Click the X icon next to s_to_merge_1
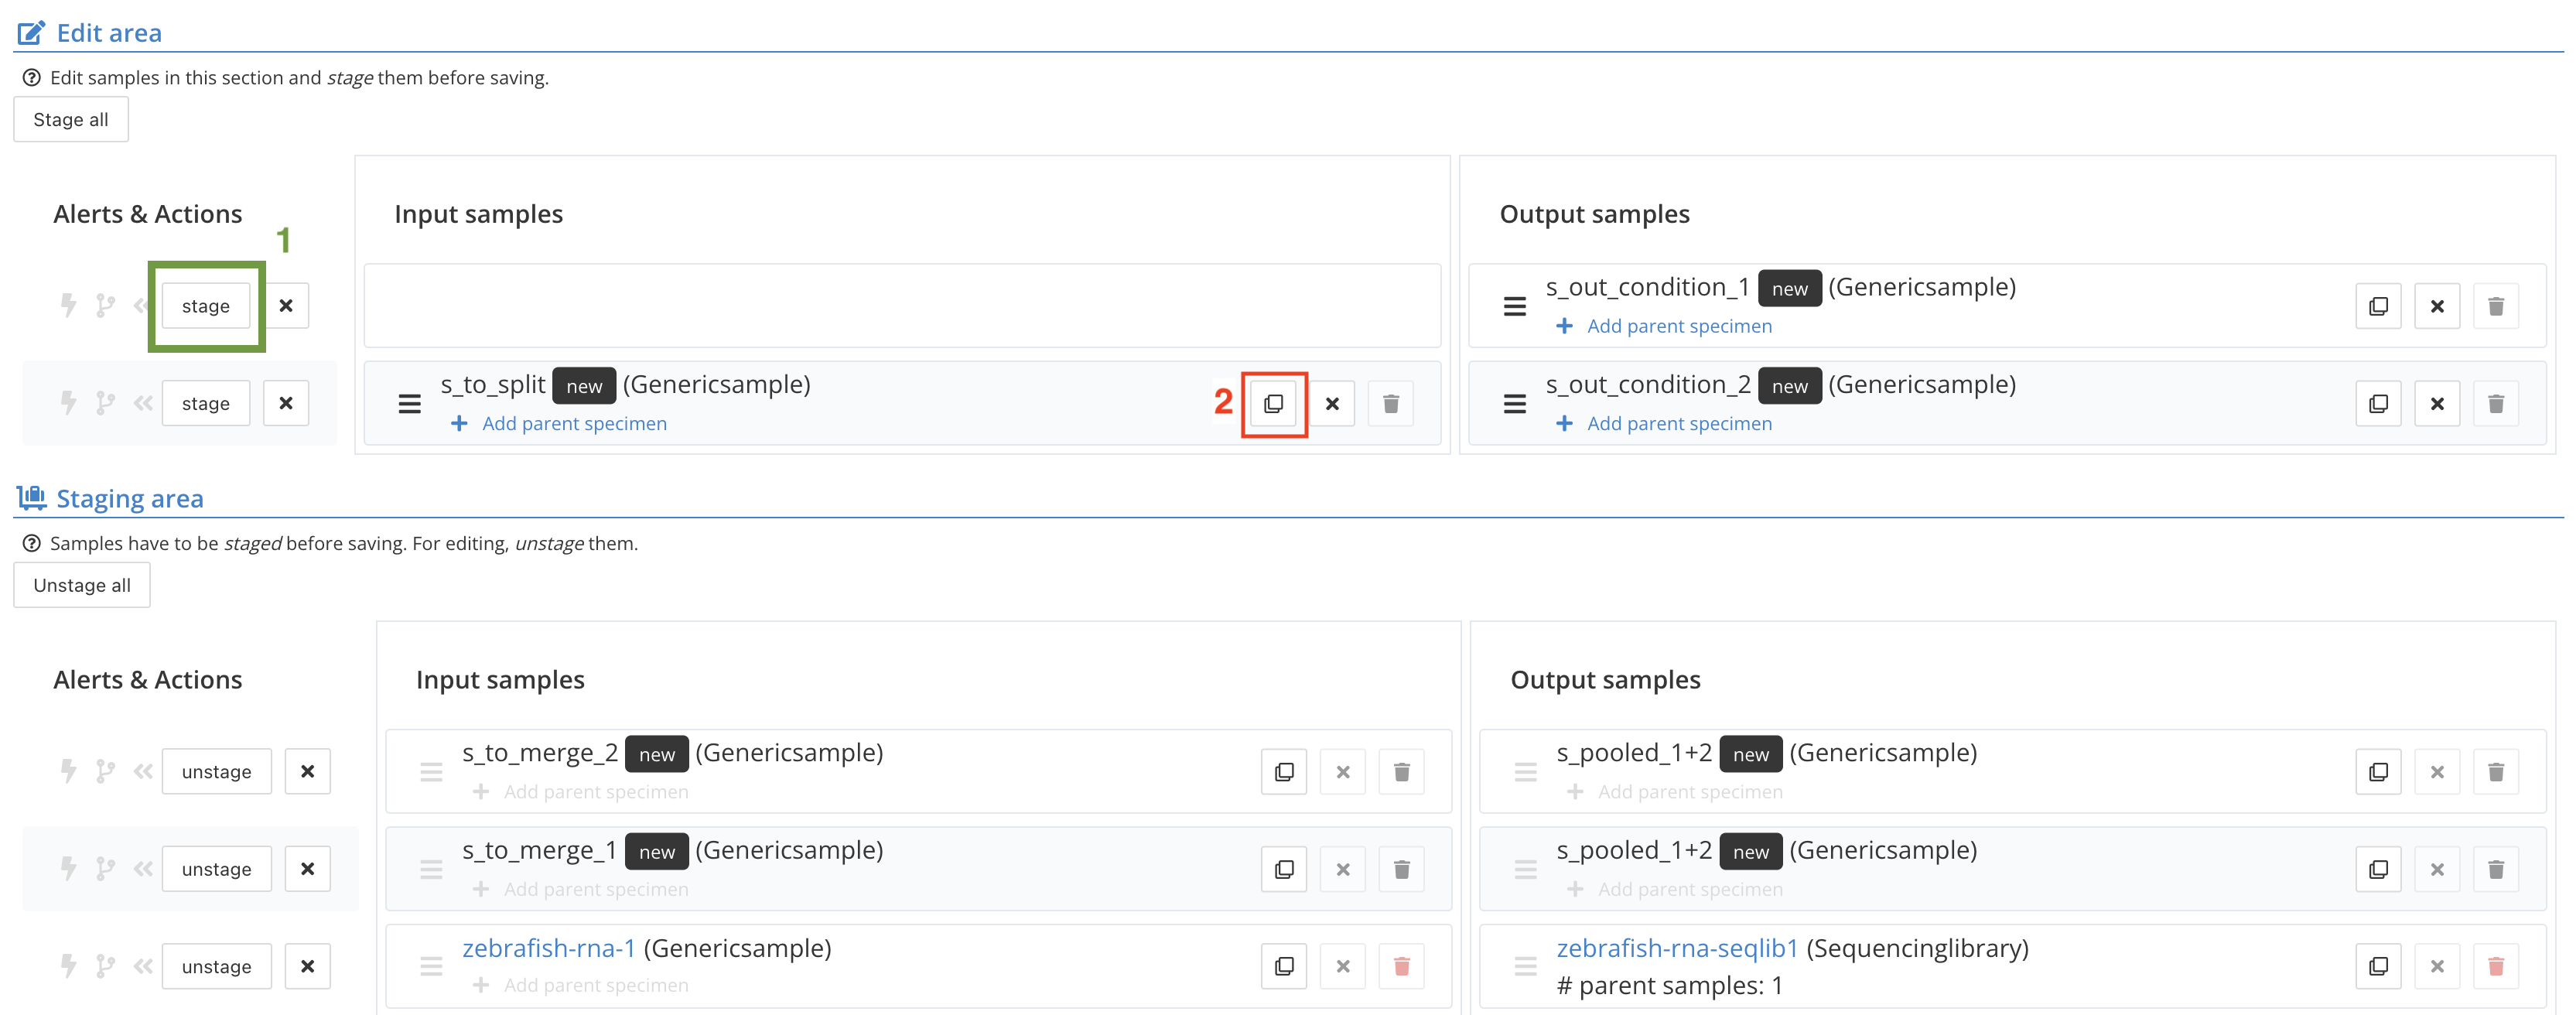The height and width of the screenshot is (1015, 2576). [1343, 870]
